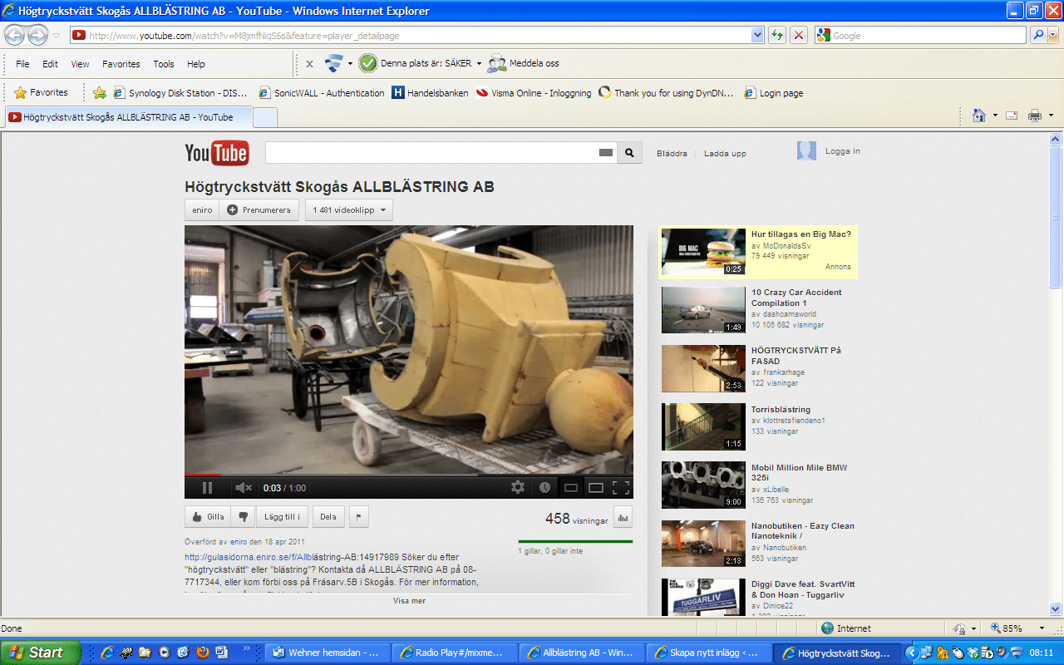Pause the video playback

click(207, 488)
